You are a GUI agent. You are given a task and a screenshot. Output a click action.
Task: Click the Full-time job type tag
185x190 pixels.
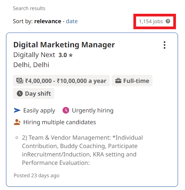(x=132, y=81)
